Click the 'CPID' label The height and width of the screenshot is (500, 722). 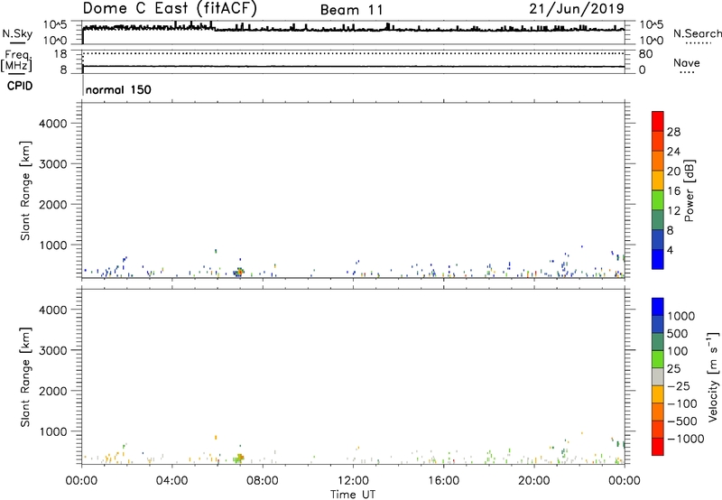20,86
